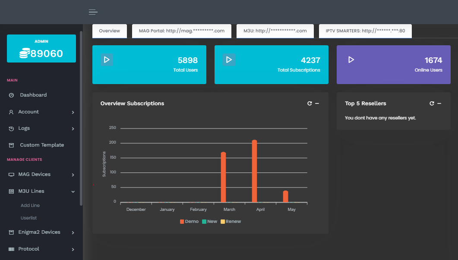Click the play icon on Online Users card
The height and width of the screenshot is (260, 458).
pyautogui.click(x=351, y=60)
